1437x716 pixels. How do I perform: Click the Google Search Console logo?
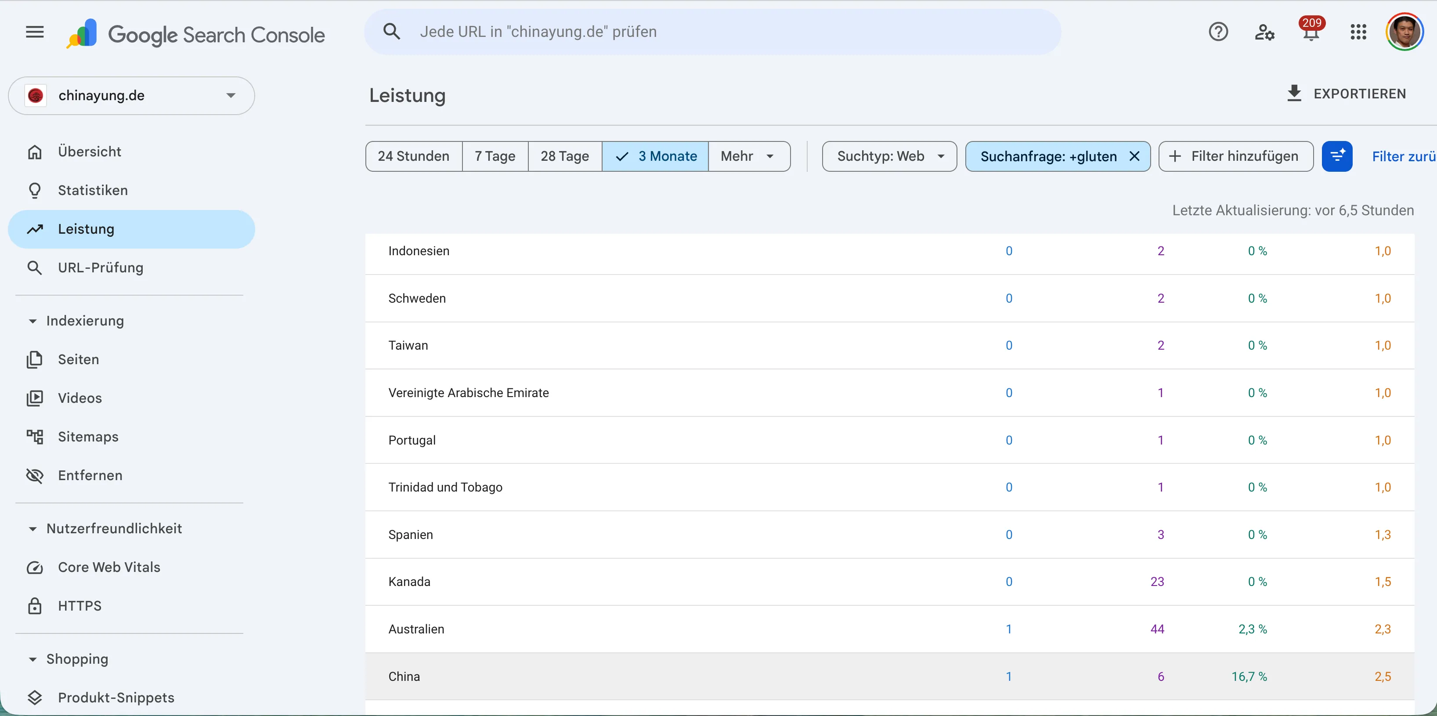(195, 34)
